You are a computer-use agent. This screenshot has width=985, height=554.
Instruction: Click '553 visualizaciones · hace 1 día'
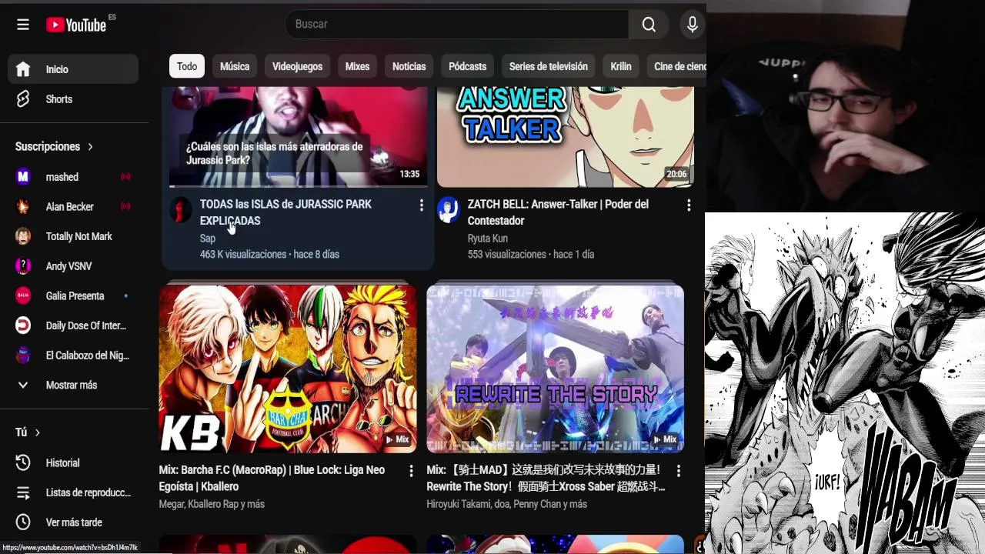pyautogui.click(x=530, y=255)
